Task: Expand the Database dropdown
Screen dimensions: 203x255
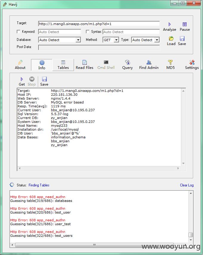Action: [78, 40]
